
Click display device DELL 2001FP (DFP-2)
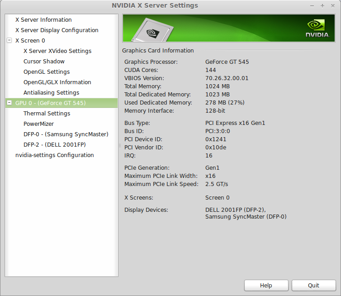(x=236, y=210)
